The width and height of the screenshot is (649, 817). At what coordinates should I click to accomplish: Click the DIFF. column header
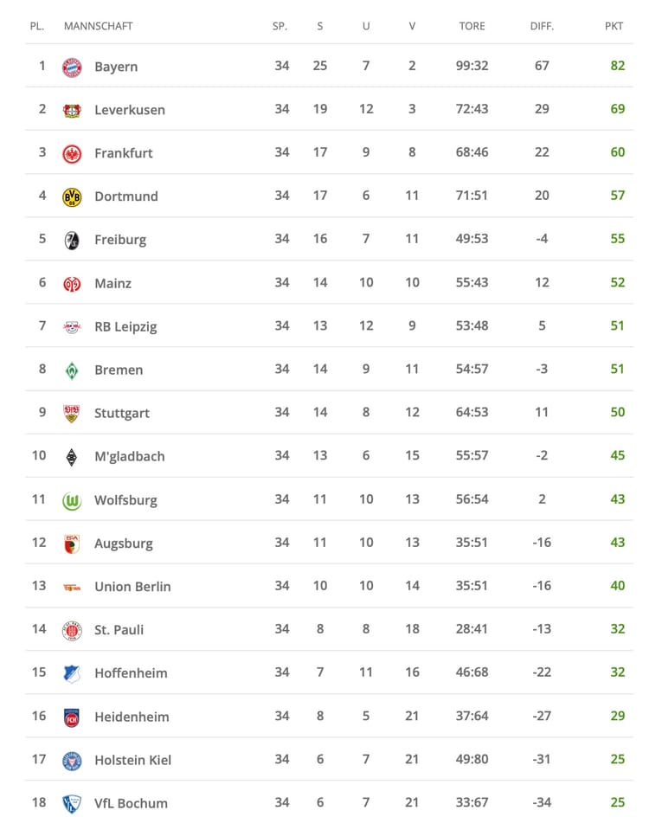click(x=542, y=26)
